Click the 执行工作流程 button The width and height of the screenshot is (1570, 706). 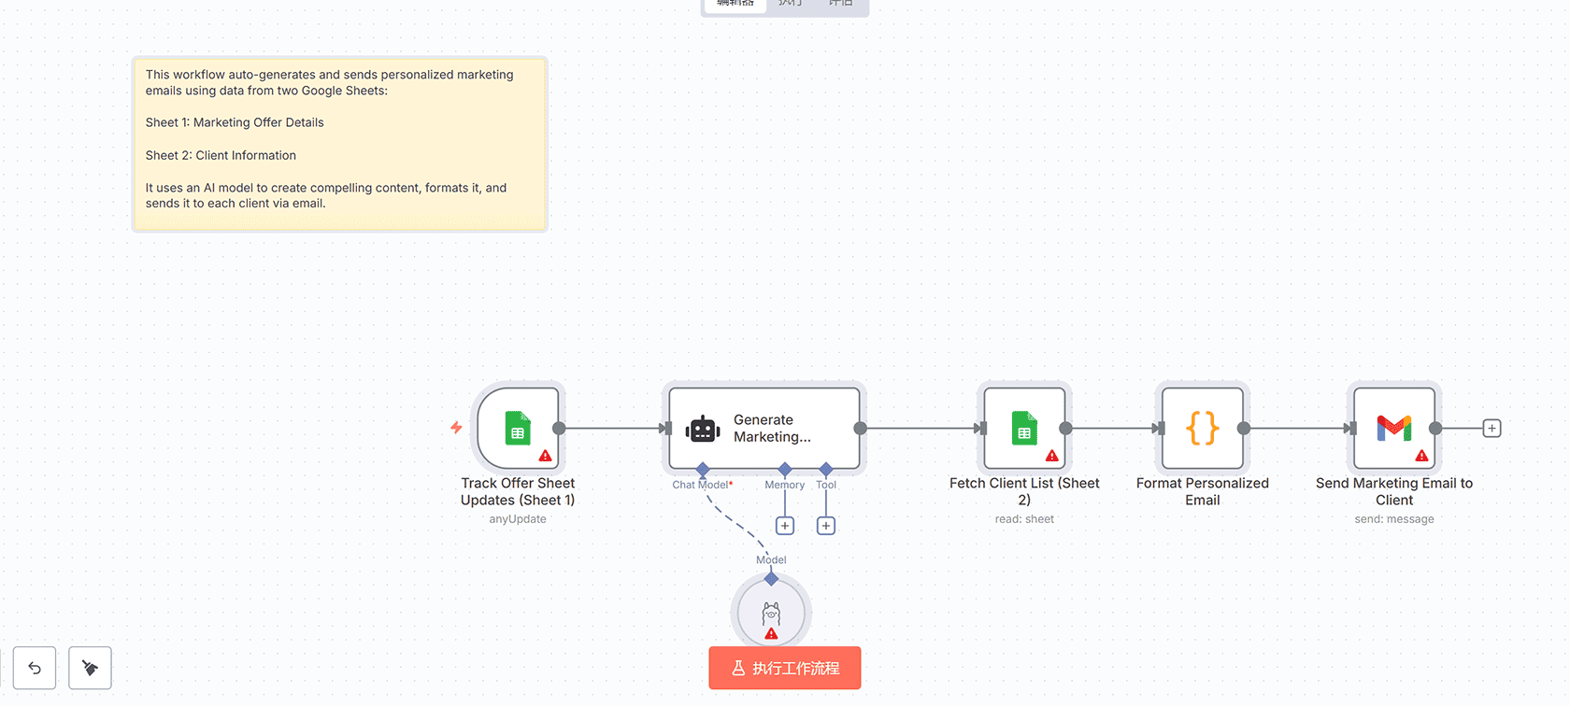pos(785,668)
